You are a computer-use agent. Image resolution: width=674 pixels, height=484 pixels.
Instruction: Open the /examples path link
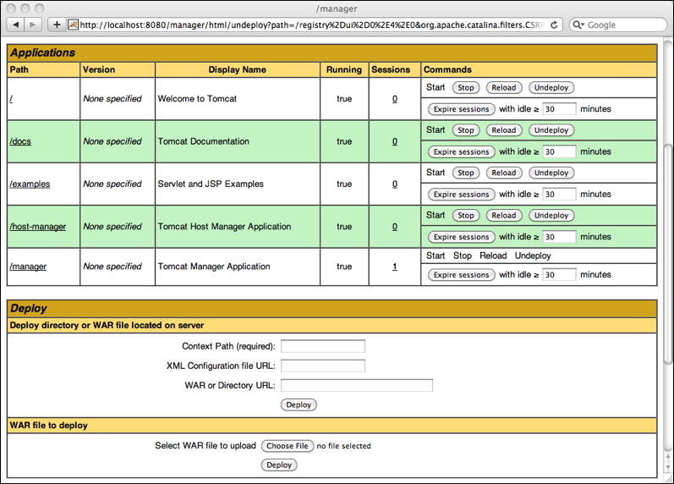[x=30, y=184]
